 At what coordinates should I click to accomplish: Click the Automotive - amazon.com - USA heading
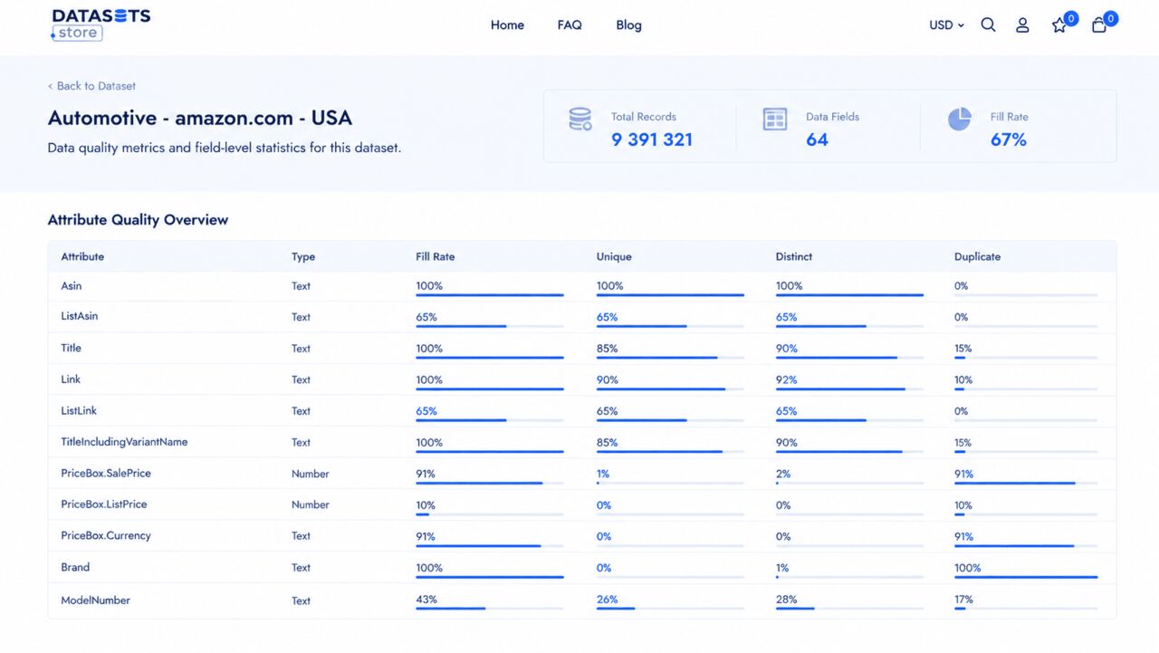(x=200, y=118)
